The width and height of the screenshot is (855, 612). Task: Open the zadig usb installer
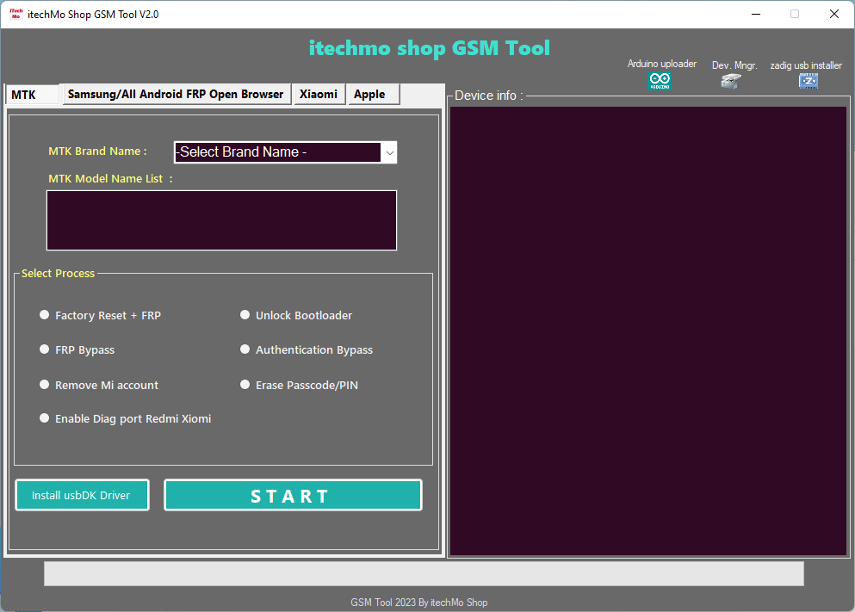808,80
